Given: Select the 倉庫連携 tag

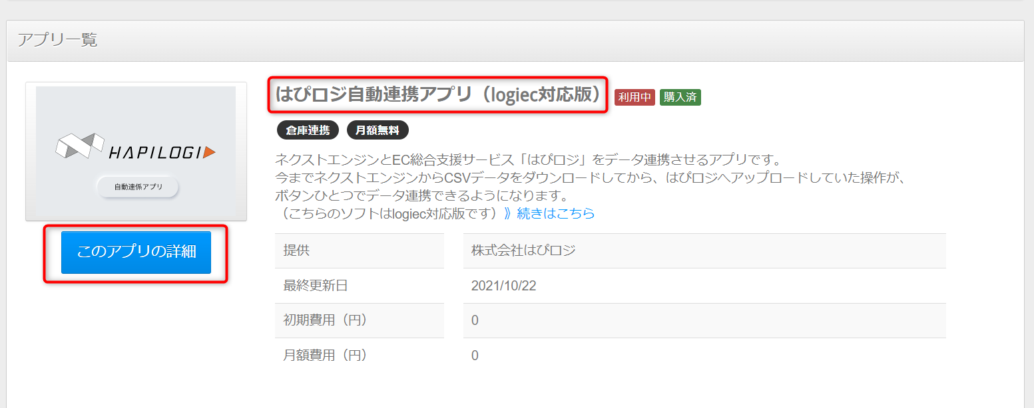Looking at the screenshot, I should click(308, 130).
